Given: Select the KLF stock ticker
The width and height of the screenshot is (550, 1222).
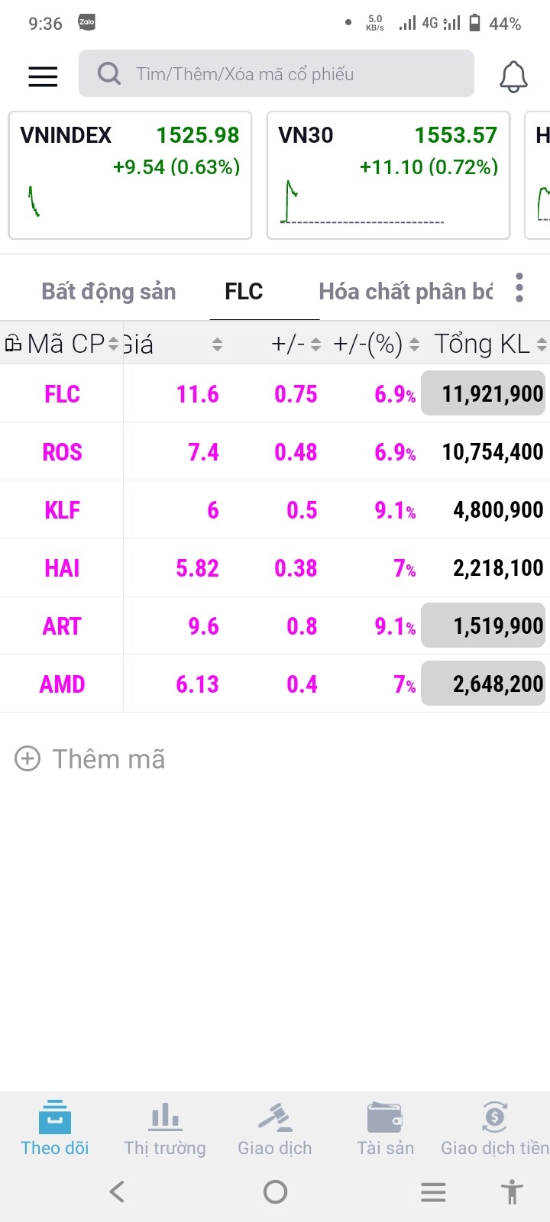Looking at the screenshot, I should click(x=63, y=510).
